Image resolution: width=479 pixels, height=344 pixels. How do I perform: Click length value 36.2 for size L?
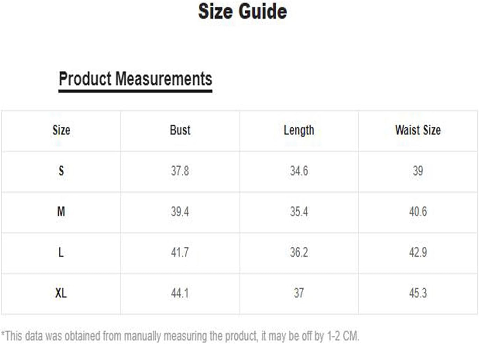[x=299, y=252]
